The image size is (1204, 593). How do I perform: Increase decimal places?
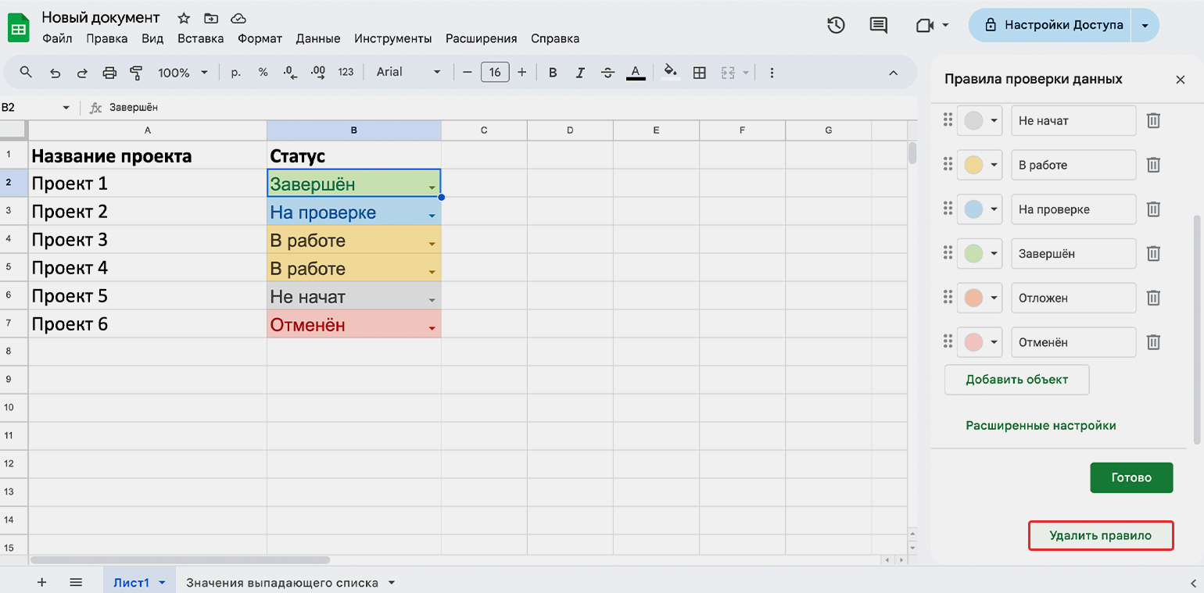tap(317, 72)
